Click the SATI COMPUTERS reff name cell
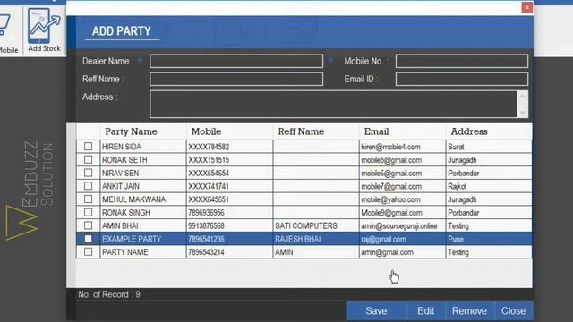The image size is (573, 322). (x=316, y=225)
